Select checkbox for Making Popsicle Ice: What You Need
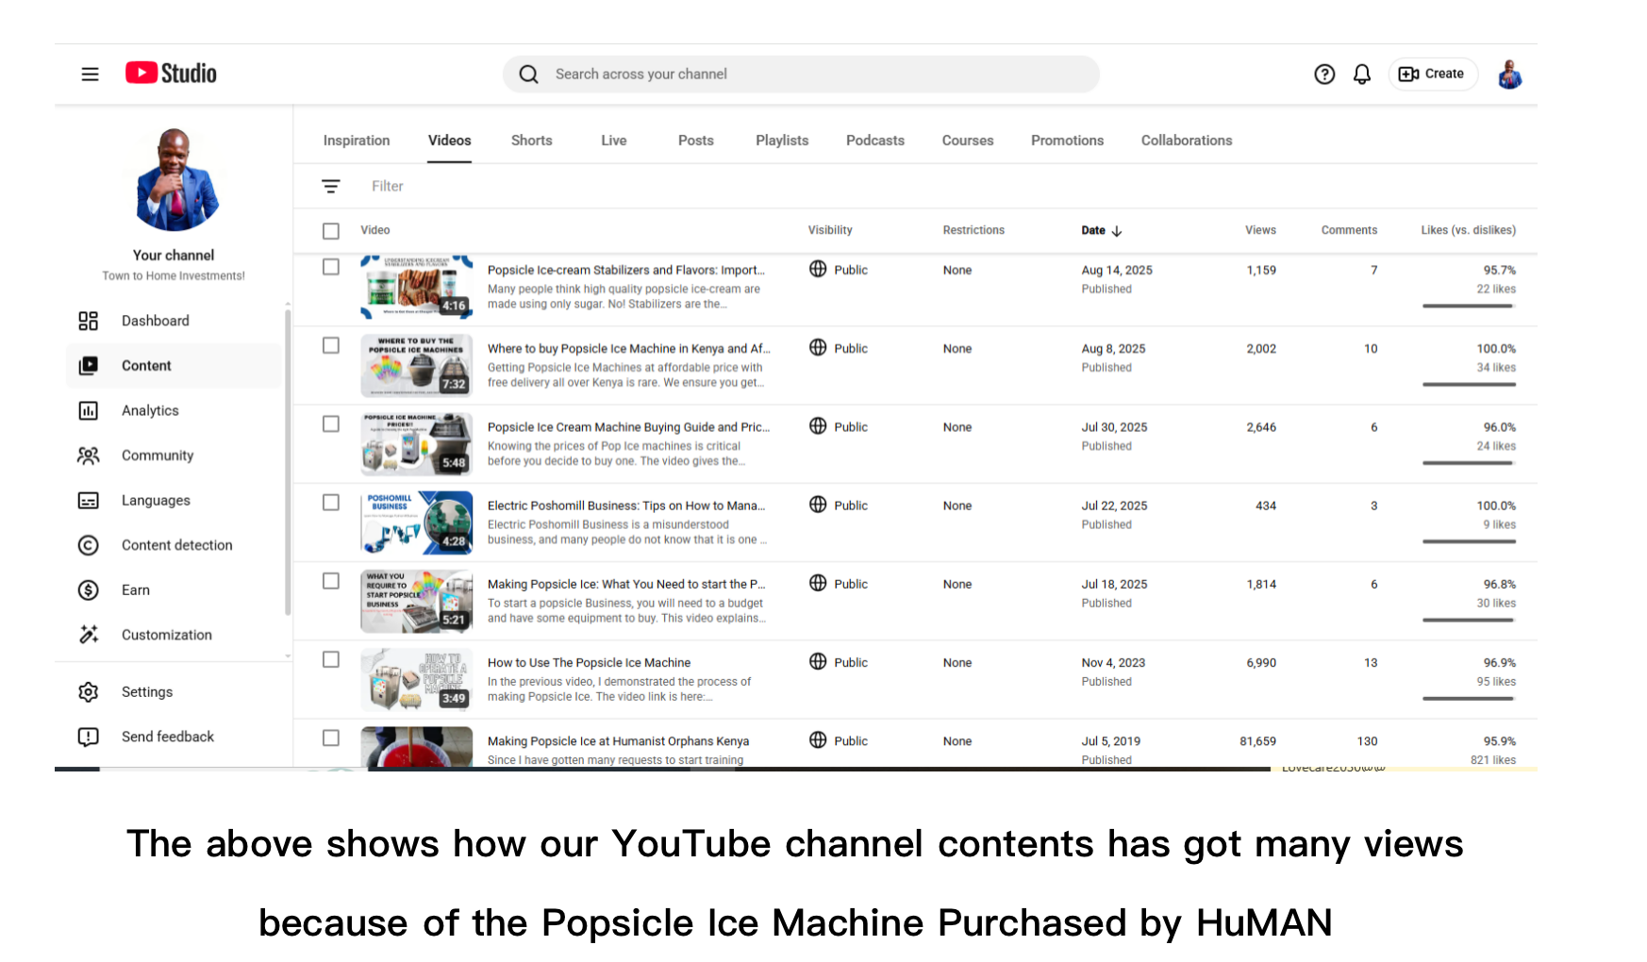 (330, 581)
